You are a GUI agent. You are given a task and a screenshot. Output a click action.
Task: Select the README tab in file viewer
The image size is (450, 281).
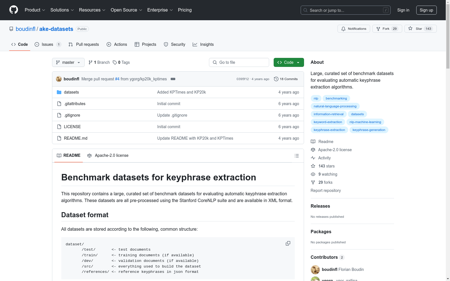(69, 155)
